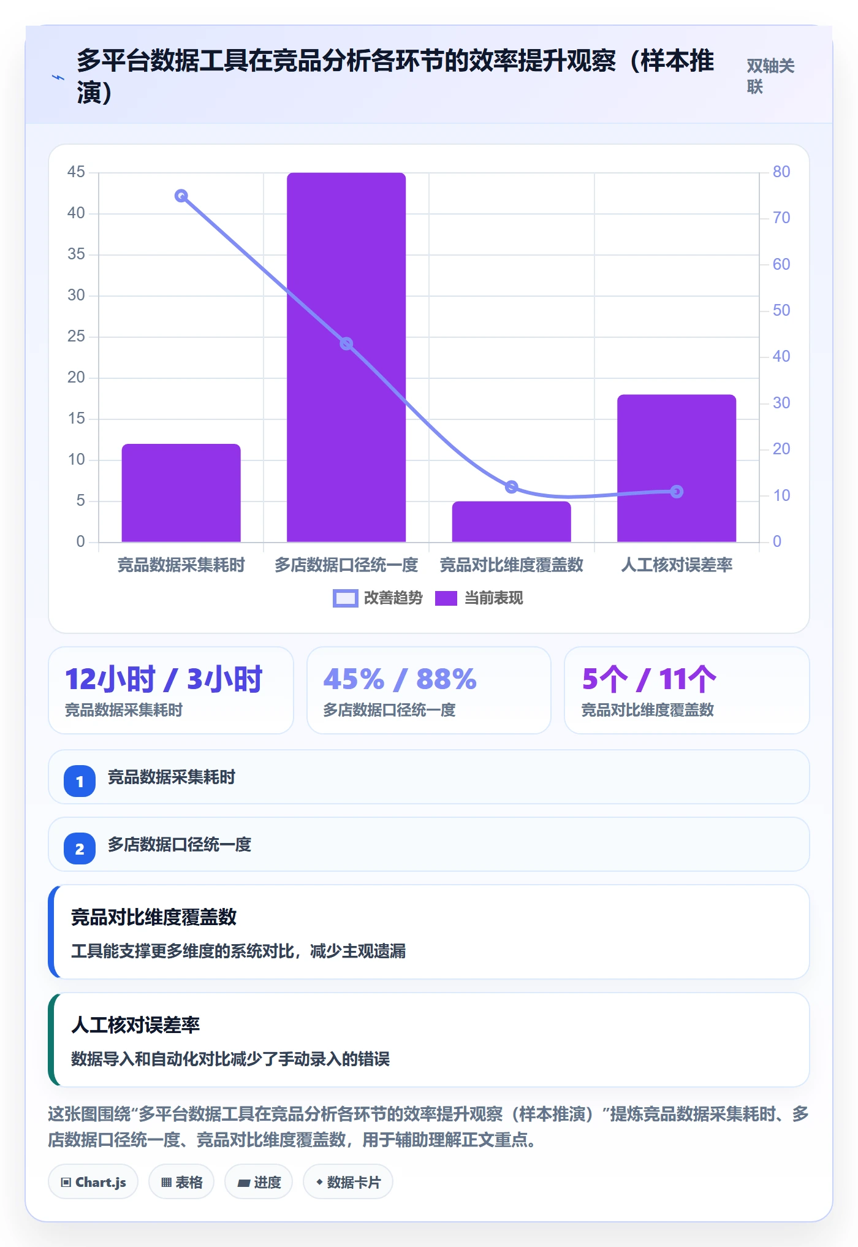Click the 表格 tag chip
The width and height of the screenshot is (858, 1247).
[x=181, y=1182]
